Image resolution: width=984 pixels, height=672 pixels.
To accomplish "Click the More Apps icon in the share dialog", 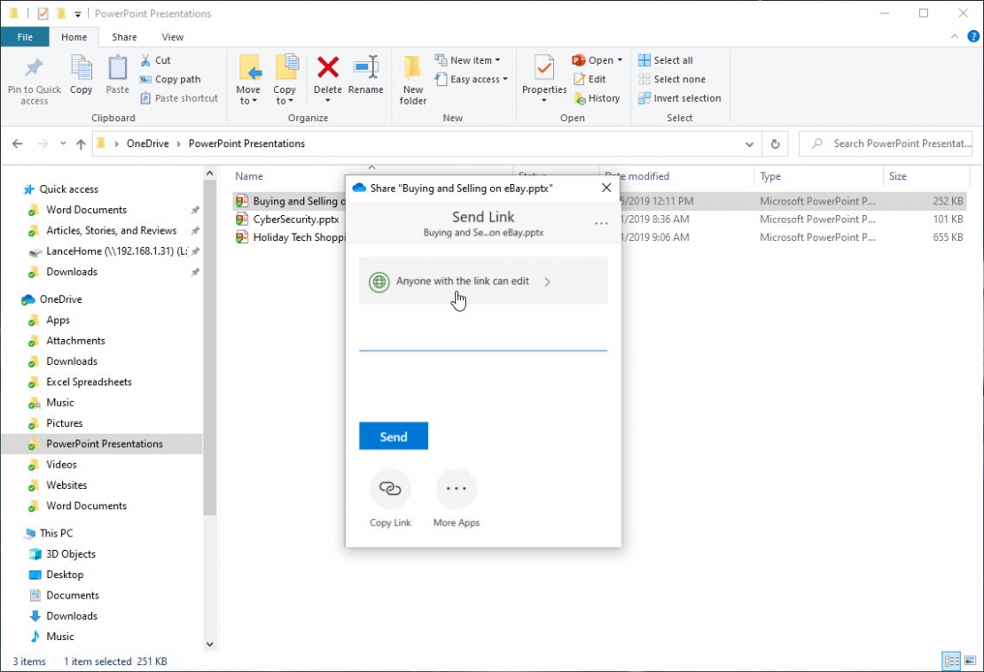I will [456, 488].
